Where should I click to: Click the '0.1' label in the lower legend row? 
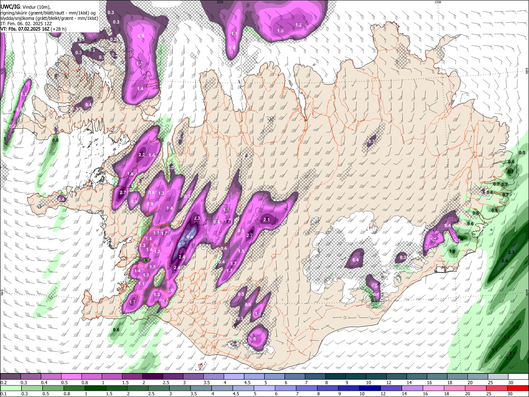(x=3, y=394)
